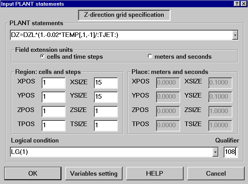The height and width of the screenshot is (184, 248).
Task: Click the ZSIZE cells input field
Action: coord(106,111)
